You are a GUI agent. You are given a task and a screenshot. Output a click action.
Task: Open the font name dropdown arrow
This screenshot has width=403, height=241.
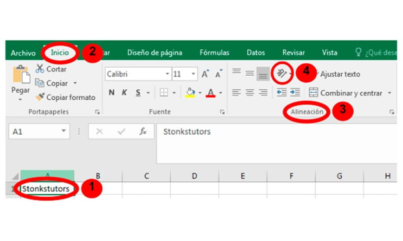pyautogui.click(x=167, y=74)
